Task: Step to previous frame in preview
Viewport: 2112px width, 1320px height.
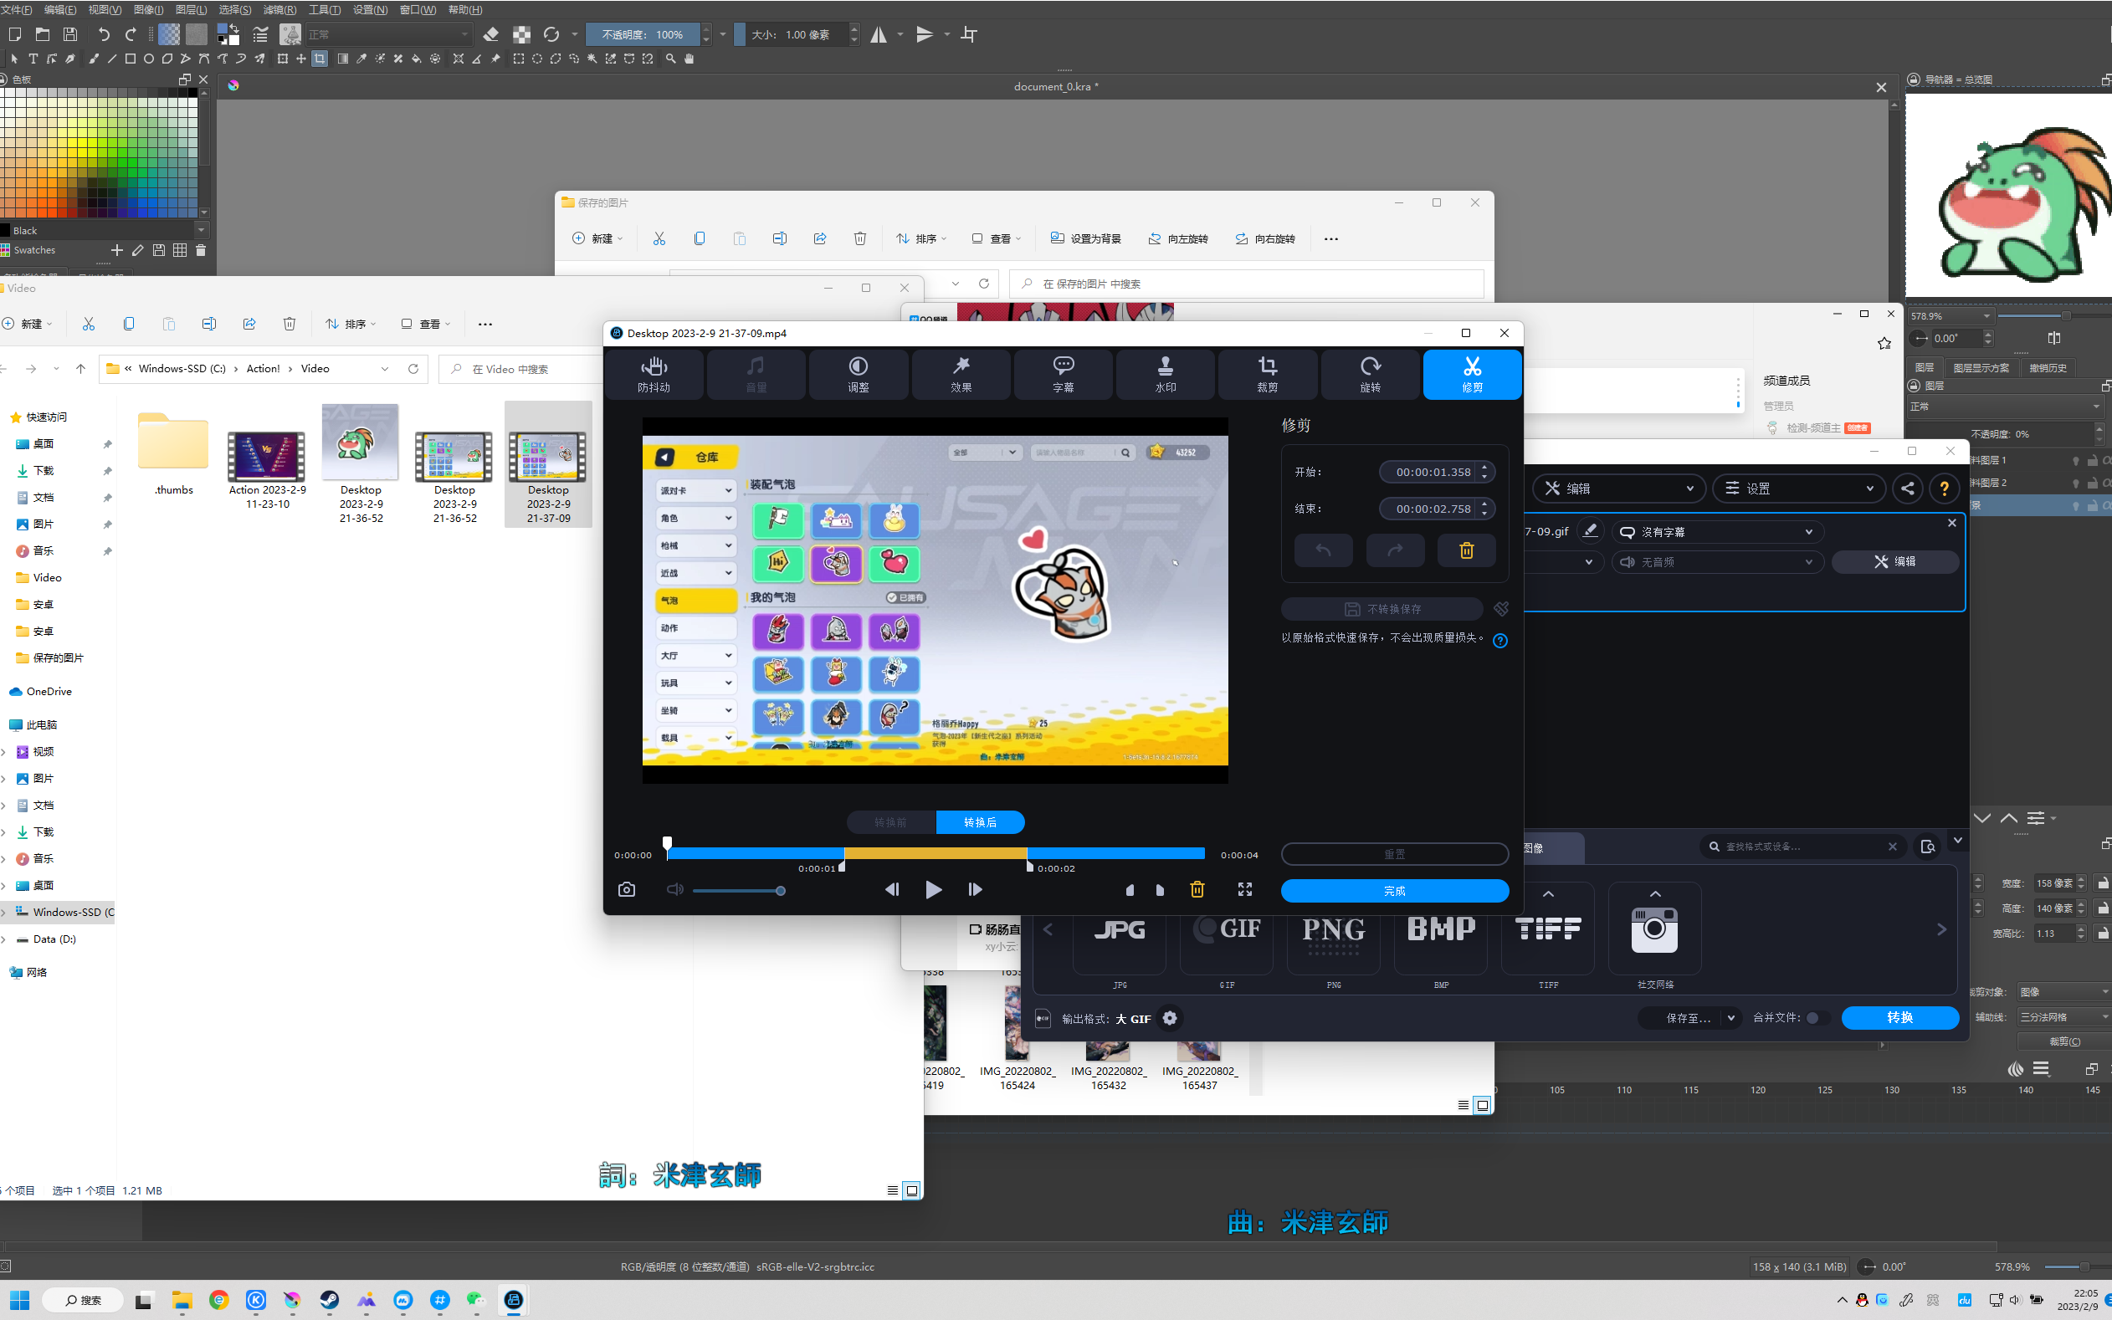Action: [891, 889]
